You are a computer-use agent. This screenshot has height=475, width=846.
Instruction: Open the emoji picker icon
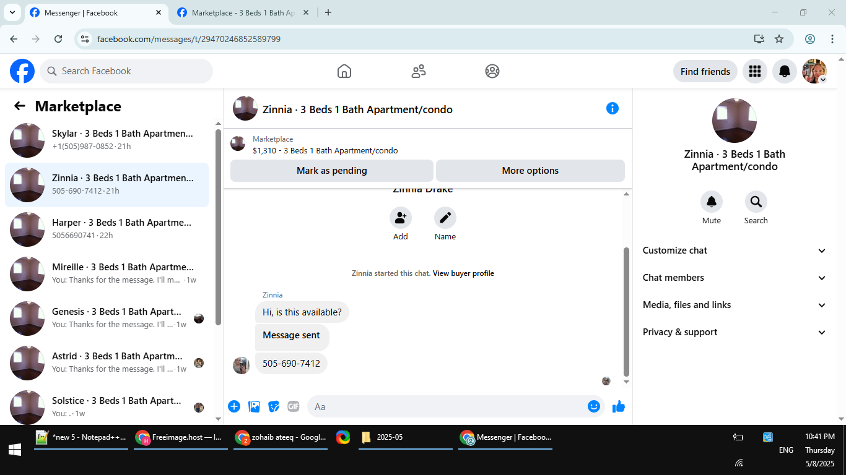[x=594, y=406]
